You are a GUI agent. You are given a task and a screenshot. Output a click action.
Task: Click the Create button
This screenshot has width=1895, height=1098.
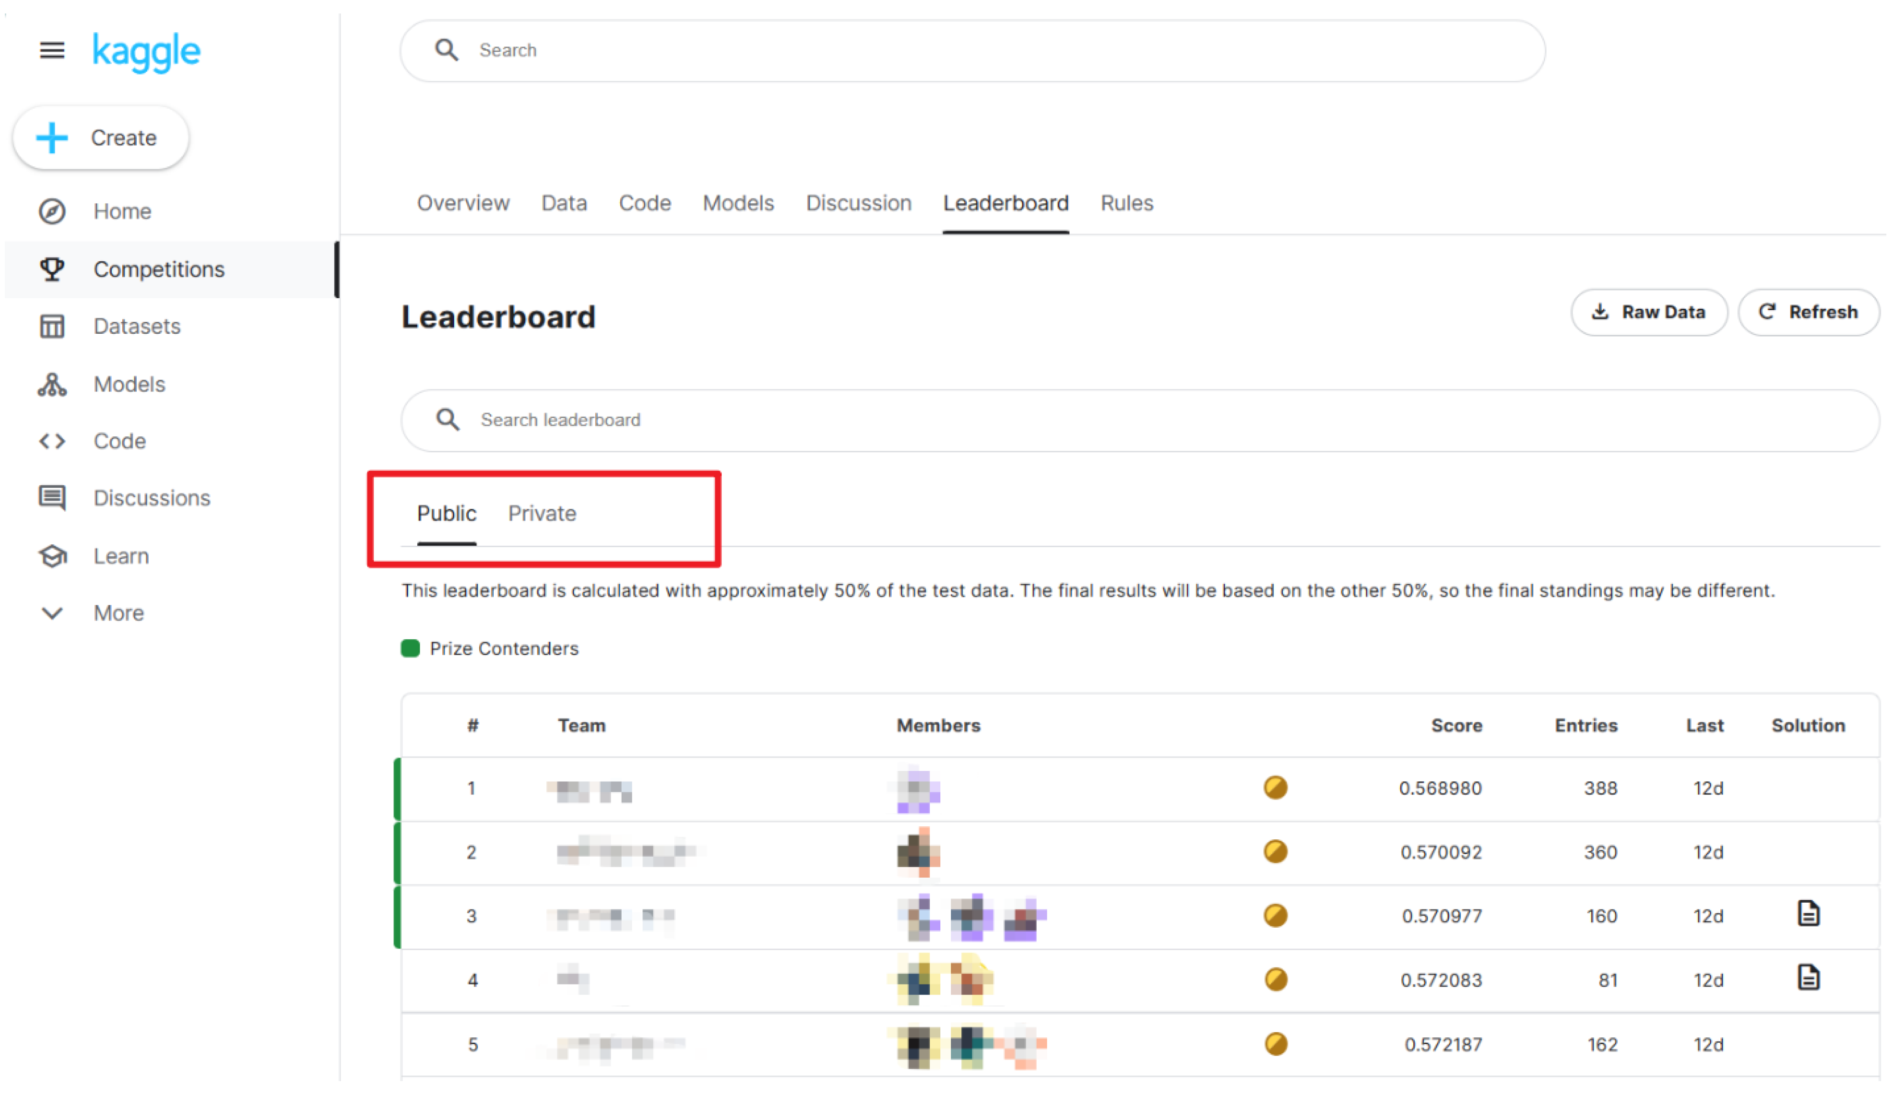coord(101,138)
